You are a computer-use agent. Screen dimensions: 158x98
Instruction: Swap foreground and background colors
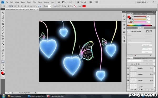[x=4, y=70]
